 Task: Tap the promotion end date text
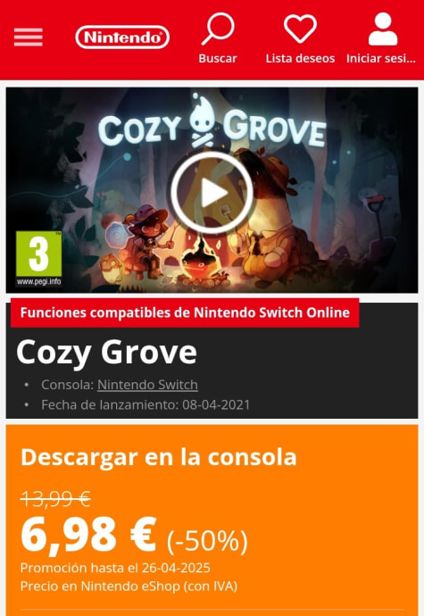[115, 568]
